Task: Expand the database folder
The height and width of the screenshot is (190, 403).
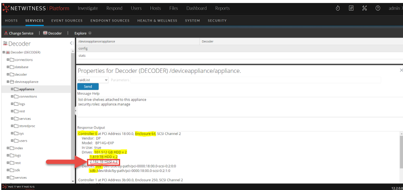Action: point(8,67)
